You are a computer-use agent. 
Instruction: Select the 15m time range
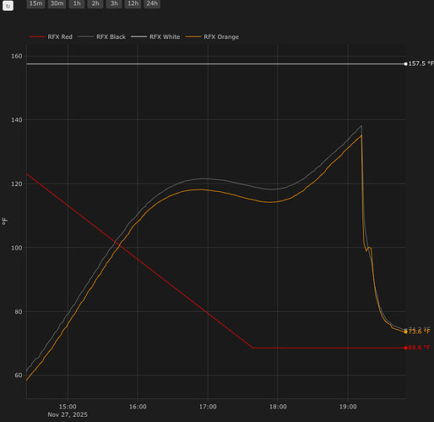36,3
